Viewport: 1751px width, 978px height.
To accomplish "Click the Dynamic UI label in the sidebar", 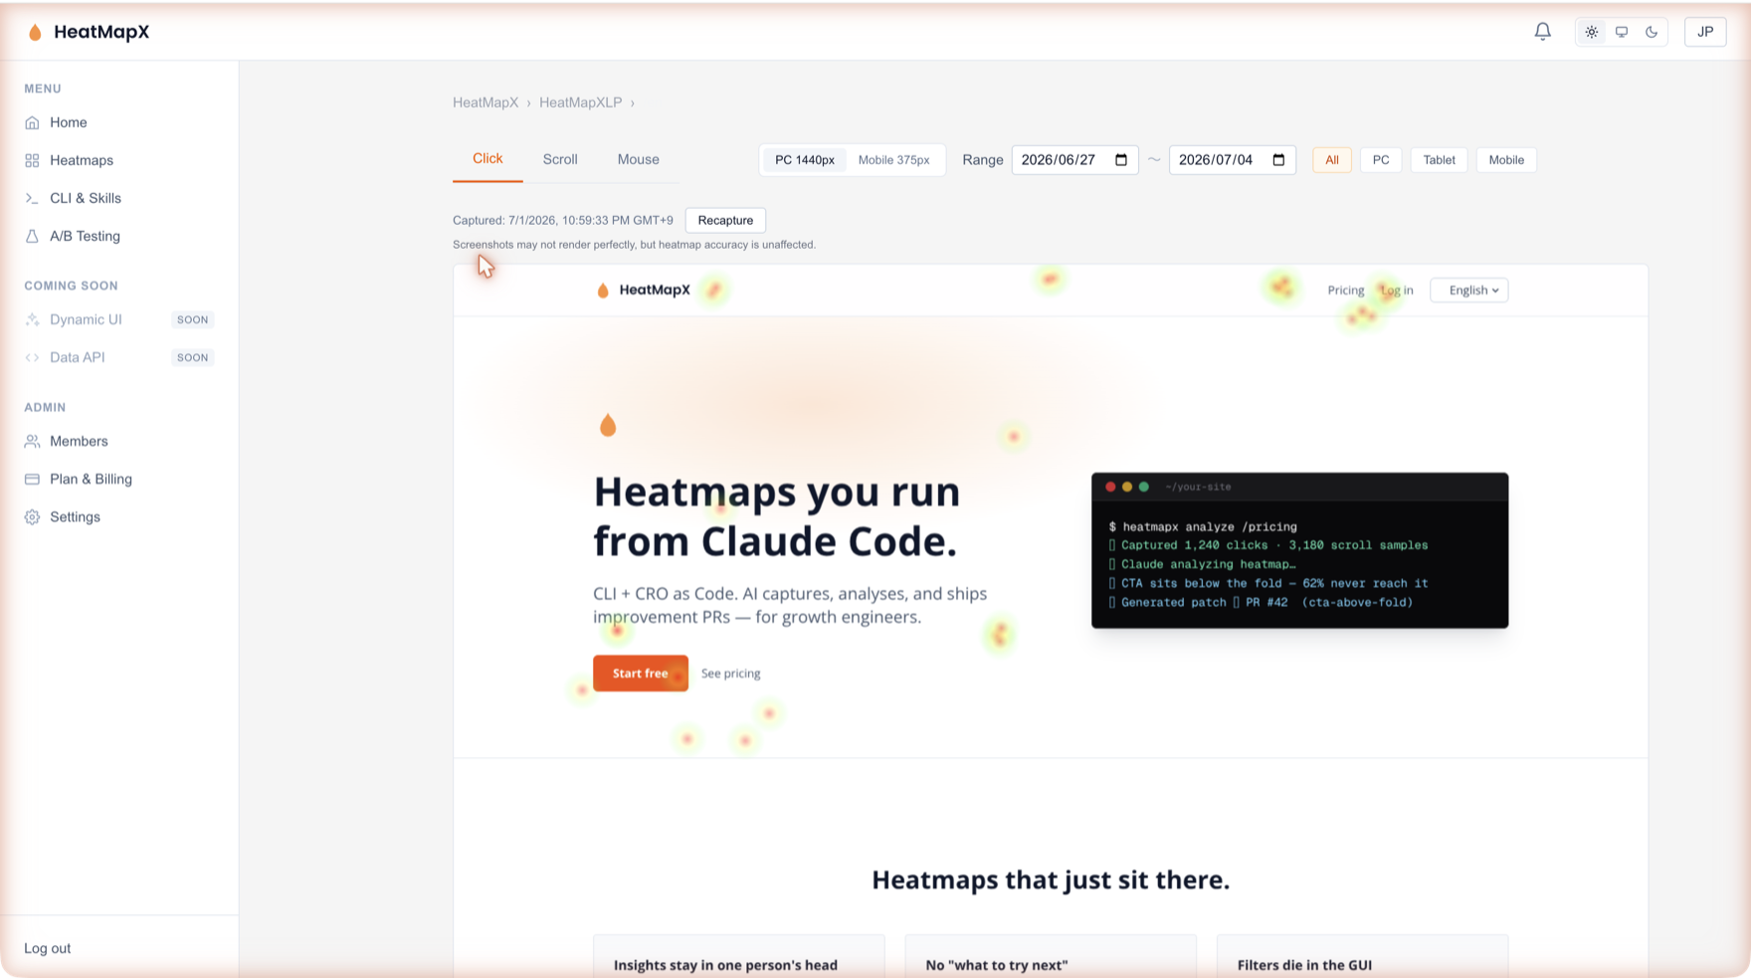I will click(x=86, y=319).
